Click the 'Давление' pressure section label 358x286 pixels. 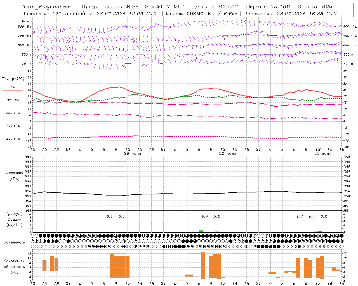[14, 173]
